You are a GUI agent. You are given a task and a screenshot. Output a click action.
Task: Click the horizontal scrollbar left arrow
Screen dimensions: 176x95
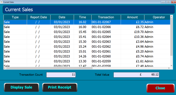[x=5, y=68]
